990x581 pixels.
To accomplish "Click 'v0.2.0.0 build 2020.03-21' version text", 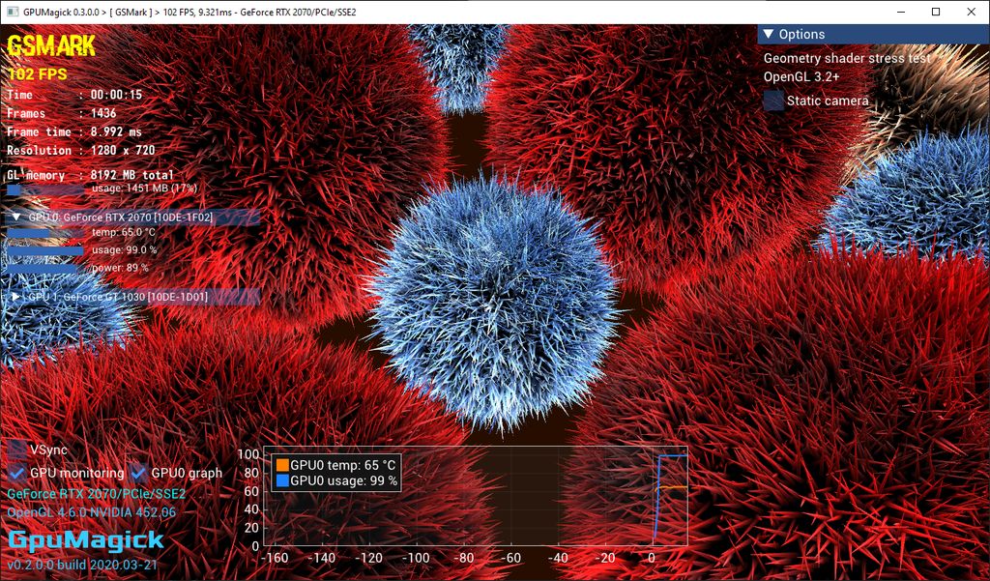I will click(x=82, y=565).
